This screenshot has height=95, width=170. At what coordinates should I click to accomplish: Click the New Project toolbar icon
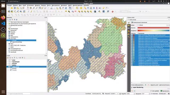[x=9, y=8]
